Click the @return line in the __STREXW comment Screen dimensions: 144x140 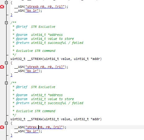point(48,103)
